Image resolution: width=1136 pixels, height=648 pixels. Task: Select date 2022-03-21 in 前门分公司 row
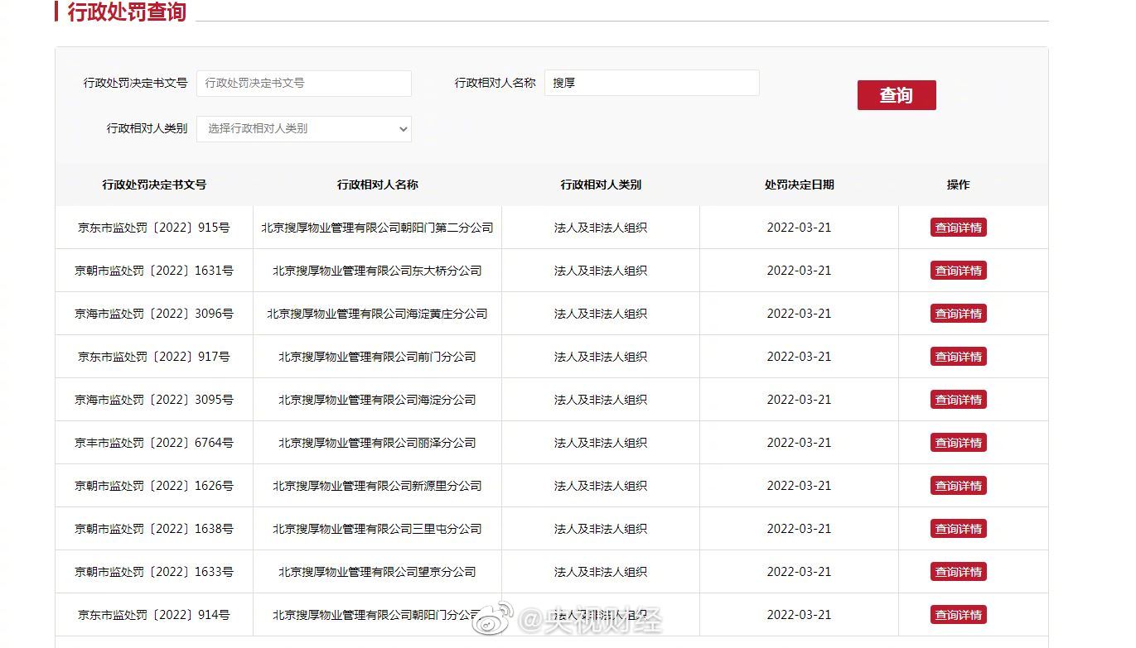(799, 357)
